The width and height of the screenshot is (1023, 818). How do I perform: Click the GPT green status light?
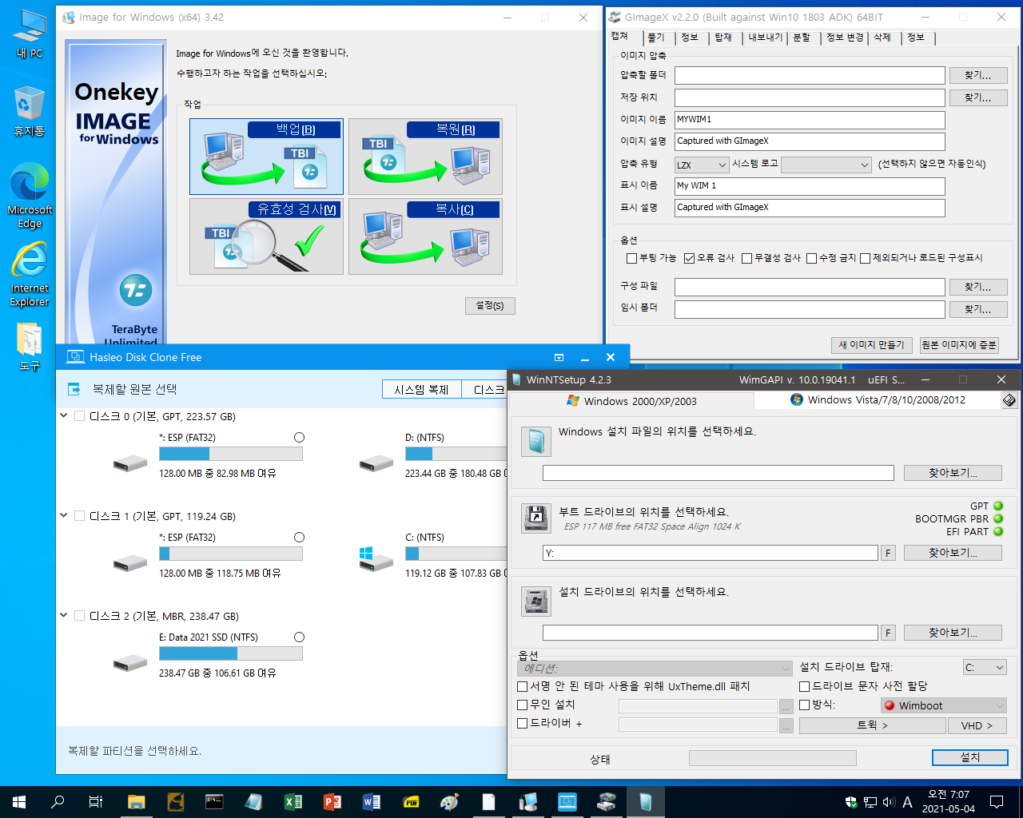pos(998,506)
